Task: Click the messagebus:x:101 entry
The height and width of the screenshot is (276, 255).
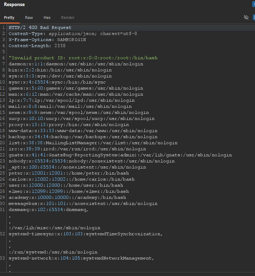Action: [83, 204]
